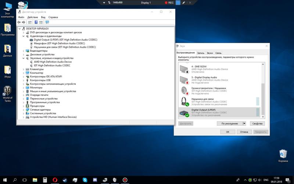Click the Настроить button
Viewport: 294px width, 184px height.
tap(186, 124)
